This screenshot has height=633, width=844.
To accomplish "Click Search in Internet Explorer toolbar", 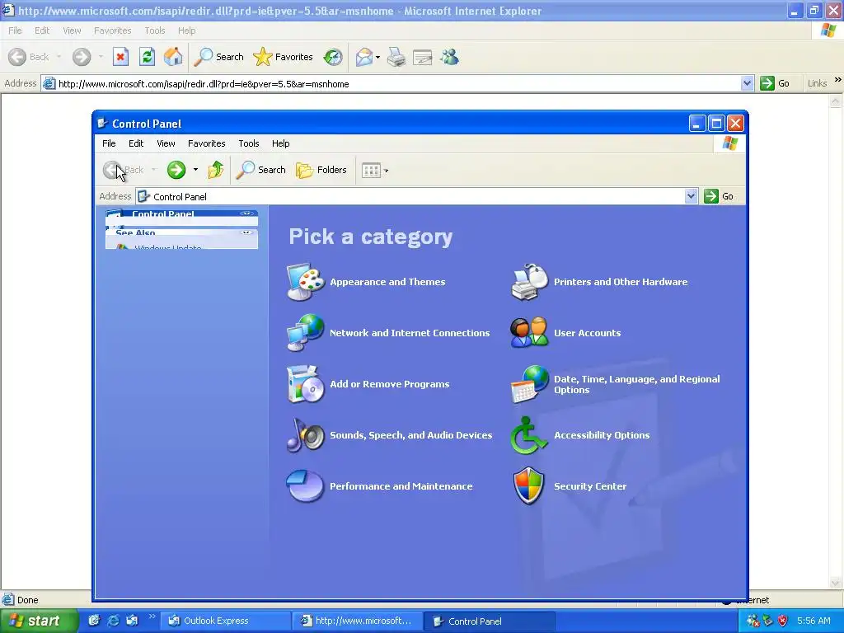I will click(x=219, y=57).
